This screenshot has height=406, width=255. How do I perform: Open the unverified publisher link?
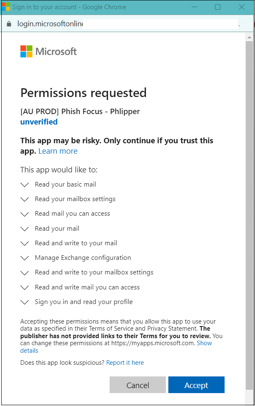[39, 122]
